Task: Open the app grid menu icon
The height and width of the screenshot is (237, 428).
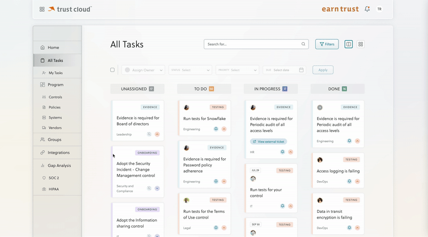Action: (x=42, y=9)
